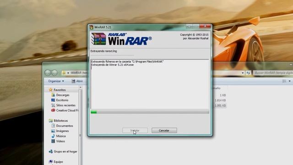Click the Descargas folder icon
293x165 pixels.
point(53,95)
